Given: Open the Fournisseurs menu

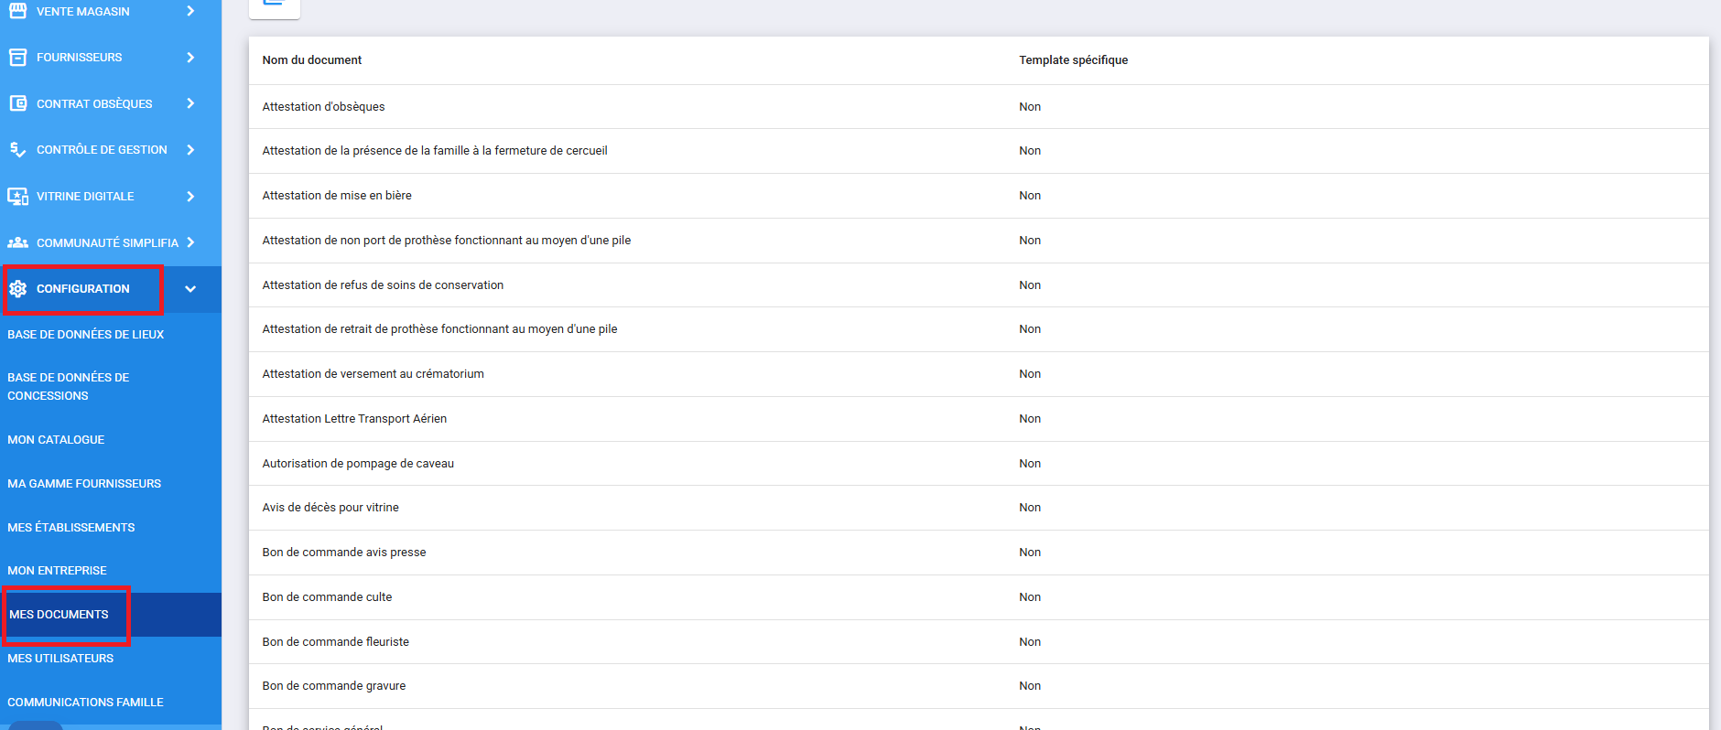Looking at the screenshot, I should pos(79,58).
